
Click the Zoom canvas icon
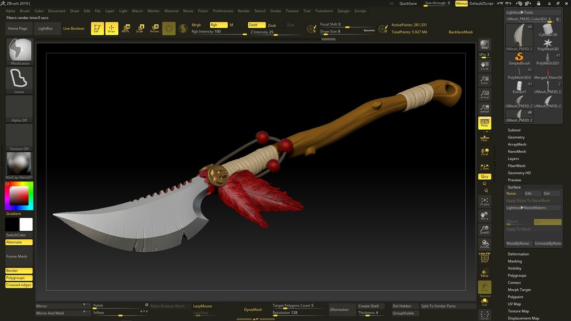pos(484,80)
